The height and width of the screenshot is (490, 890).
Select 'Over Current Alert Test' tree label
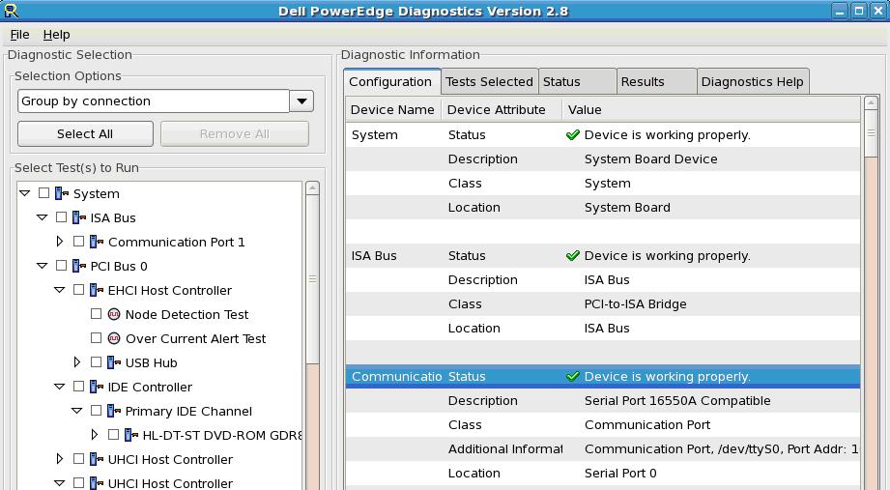(196, 338)
